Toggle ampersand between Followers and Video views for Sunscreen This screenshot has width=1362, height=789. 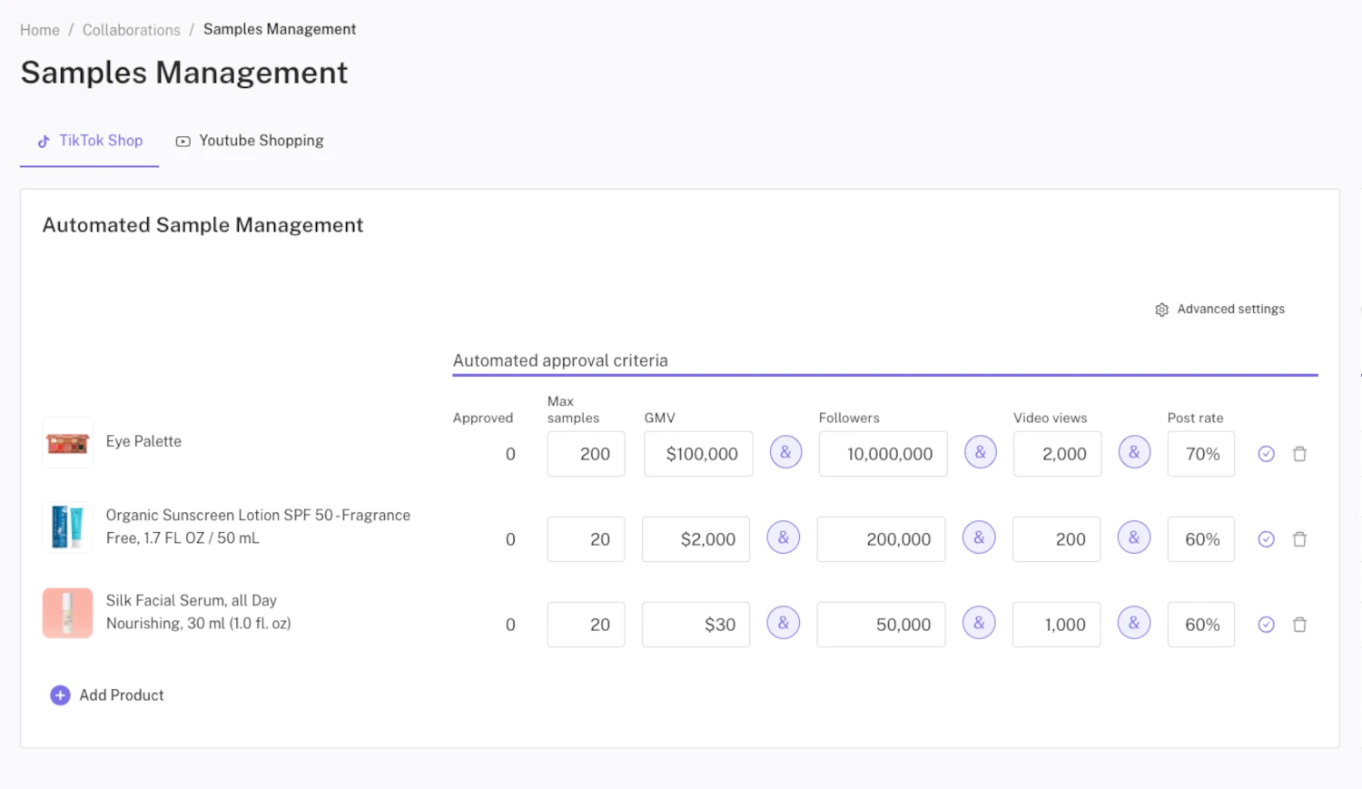(x=979, y=538)
